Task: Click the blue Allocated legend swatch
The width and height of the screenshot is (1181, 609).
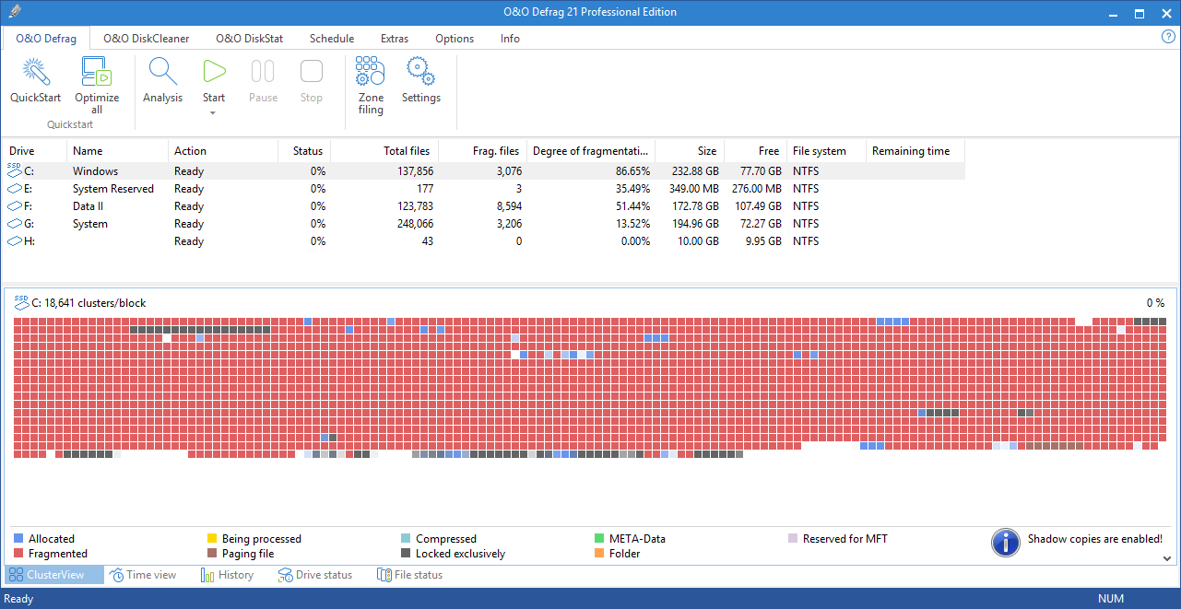Action: tap(18, 539)
